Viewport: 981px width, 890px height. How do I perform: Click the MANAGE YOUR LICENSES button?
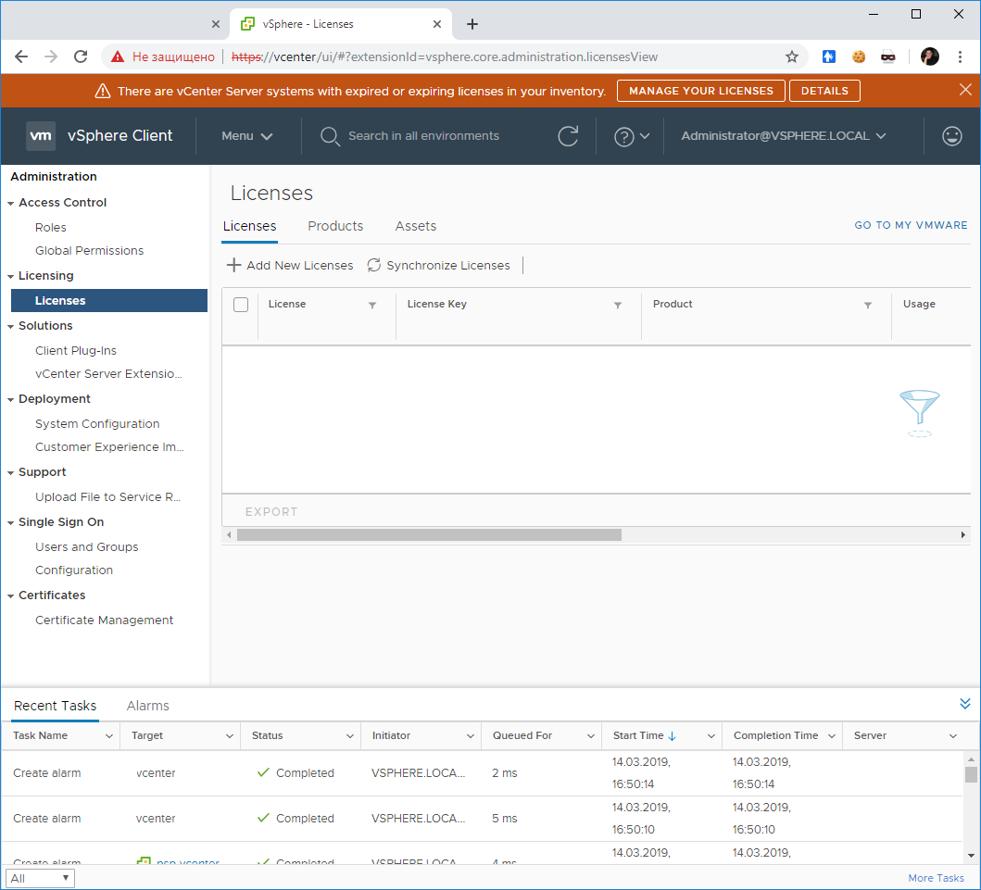click(700, 91)
